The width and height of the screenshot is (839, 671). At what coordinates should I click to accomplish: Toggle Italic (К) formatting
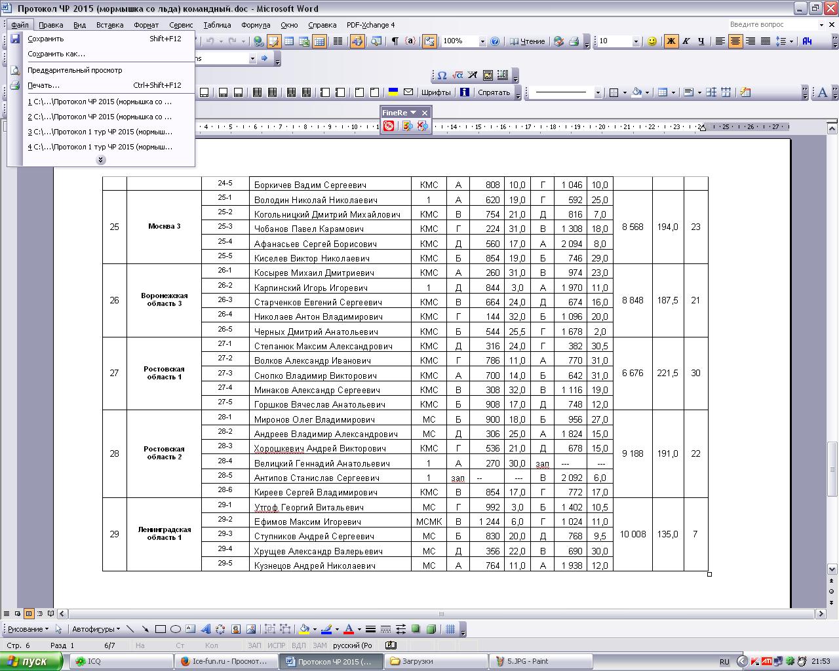(686, 41)
